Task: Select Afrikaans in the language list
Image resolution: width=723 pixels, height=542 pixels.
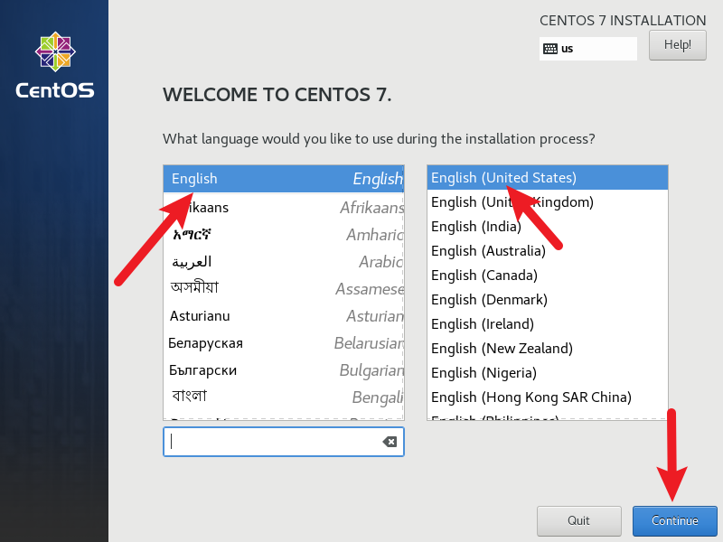Action: pos(284,208)
